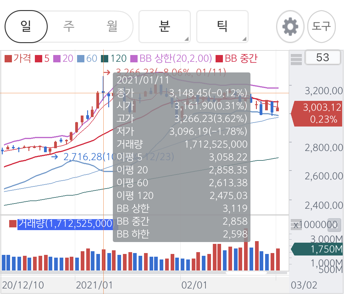Open chart settings gear icon

tap(290, 27)
